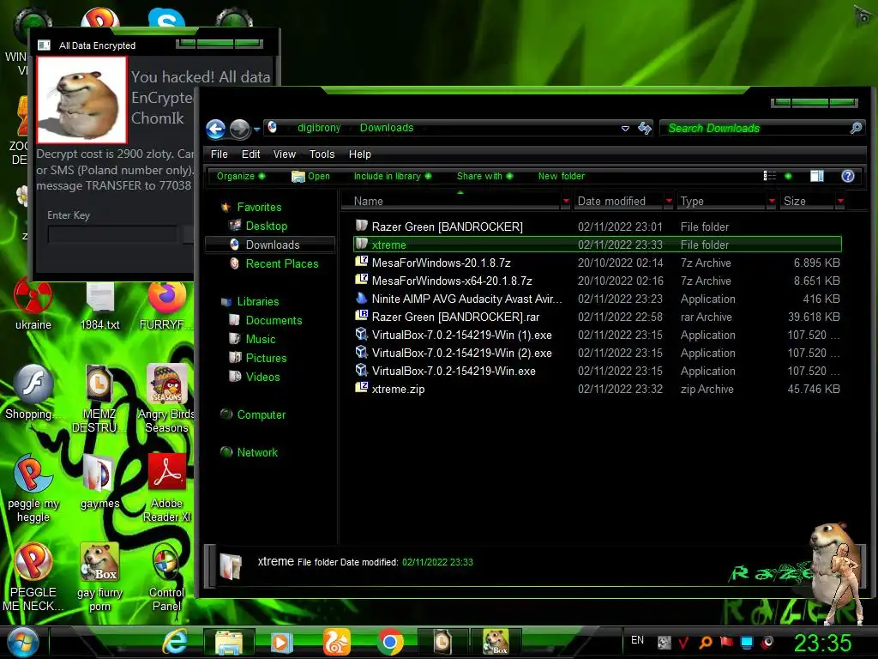Select MesaForWindows-20.1.8.7z file
The image size is (878, 659).
click(x=598, y=263)
